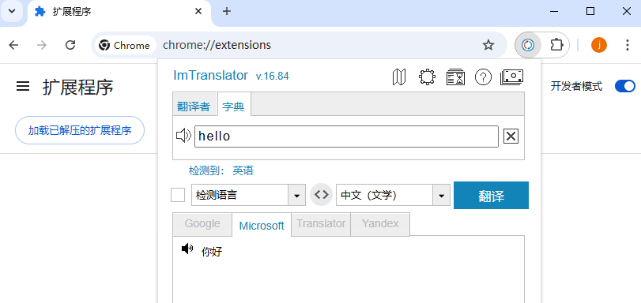This screenshot has height=303, width=641.
Task: Open the Chrome extensions puzzle menu
Action: click(556, 45)
